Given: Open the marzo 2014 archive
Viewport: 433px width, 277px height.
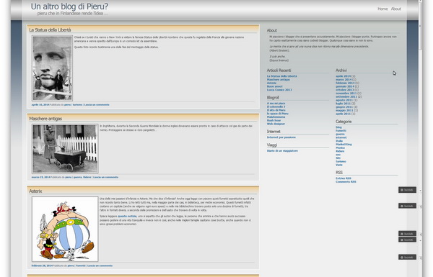Looking at the screenshot, I should point(344,80).
